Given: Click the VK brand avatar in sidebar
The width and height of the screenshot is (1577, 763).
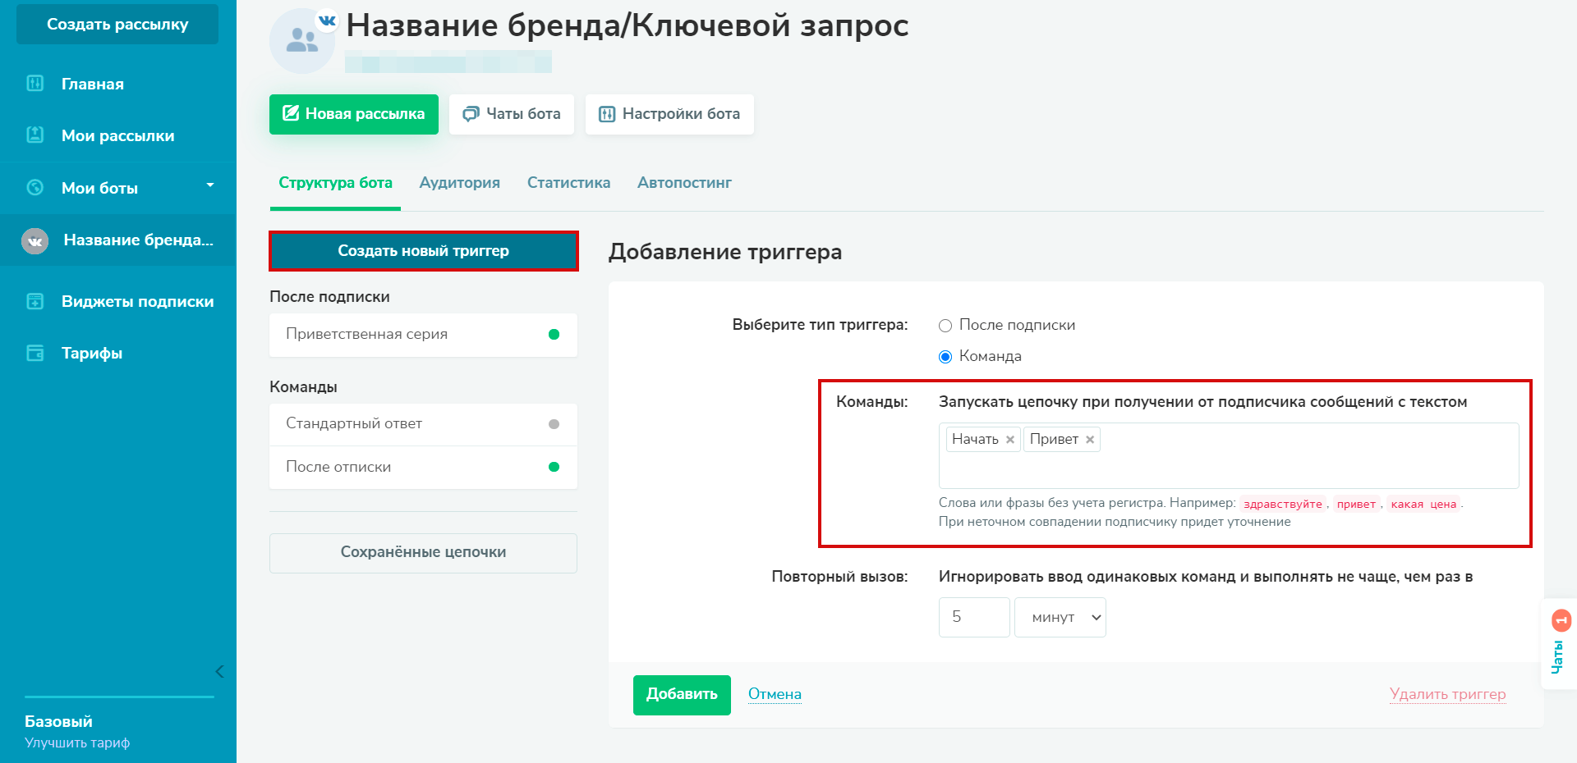Looking at the screenshot, I should 34,240.
